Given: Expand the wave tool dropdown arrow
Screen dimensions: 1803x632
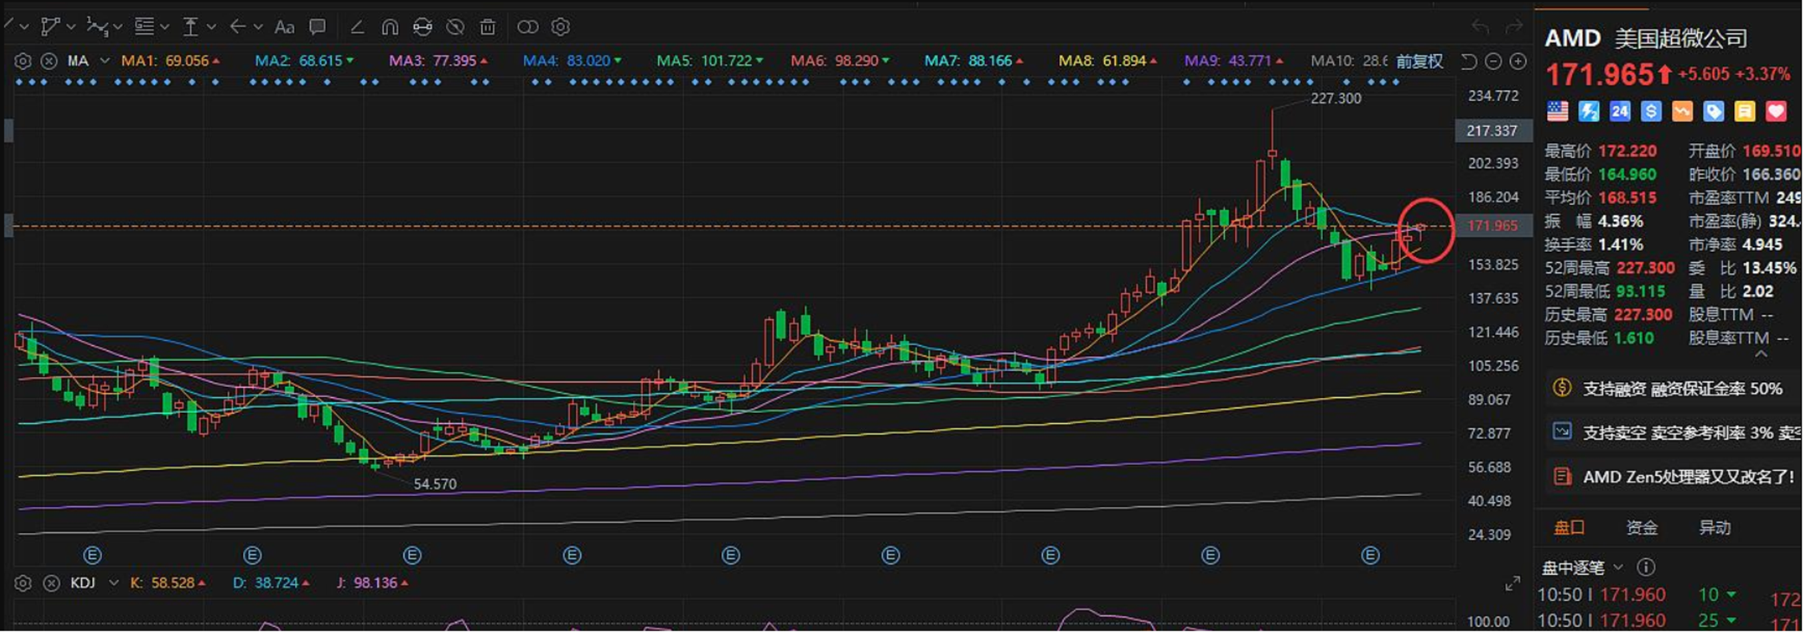Looking at the screenshot, I should [x=118, y=27].
